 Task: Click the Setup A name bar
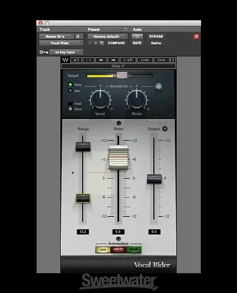click(118, 66)
